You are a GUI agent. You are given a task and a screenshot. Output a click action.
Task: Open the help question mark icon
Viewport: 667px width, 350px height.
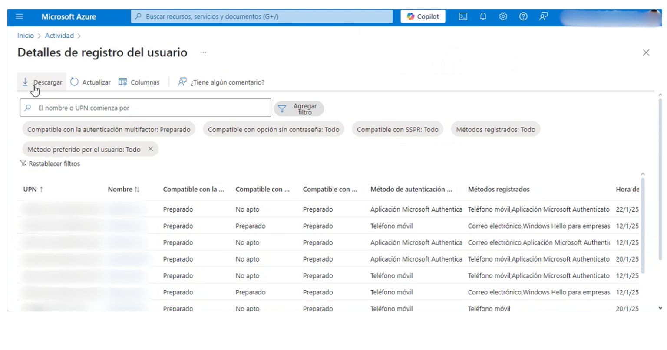523,16
